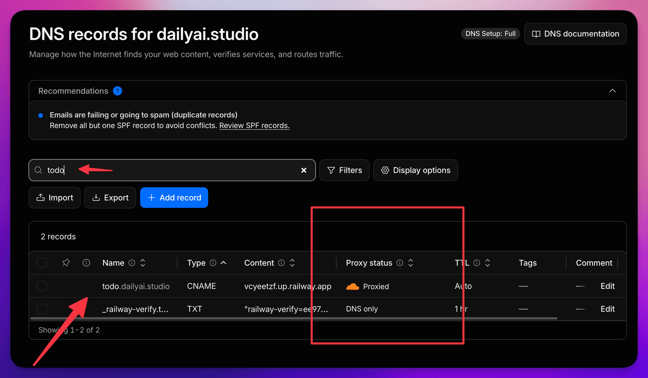Click the info icon beside Proxy status

click(x=400, y=263)
